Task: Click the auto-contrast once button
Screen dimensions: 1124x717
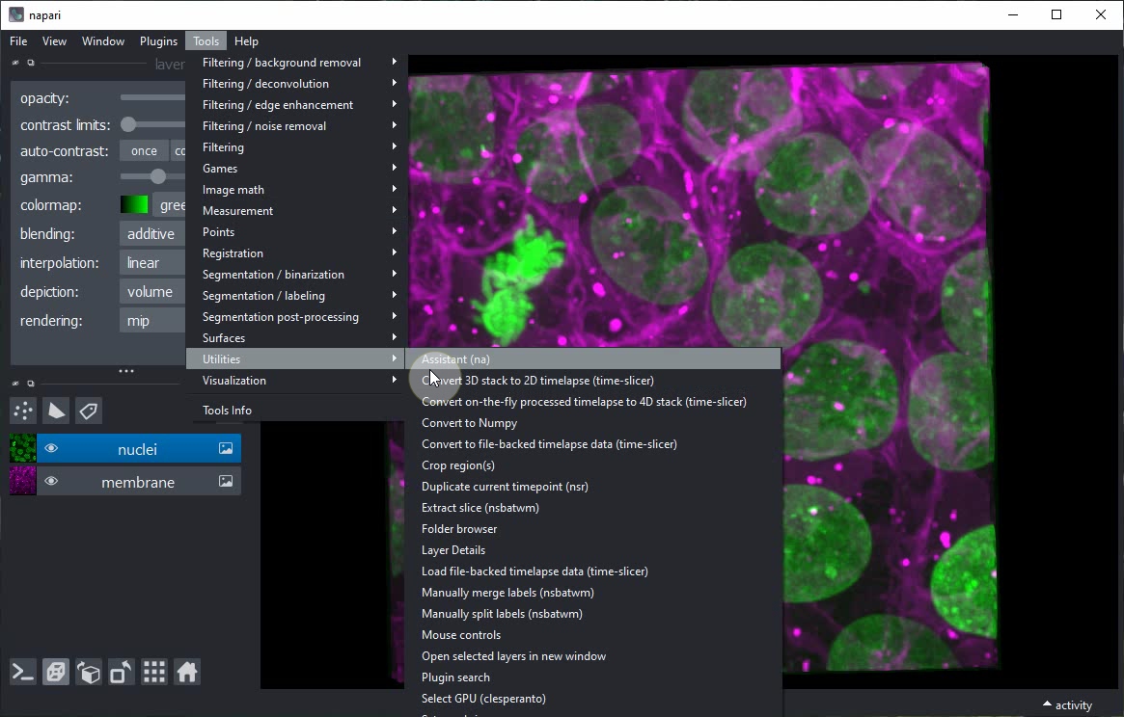Action: click(144, 151)
